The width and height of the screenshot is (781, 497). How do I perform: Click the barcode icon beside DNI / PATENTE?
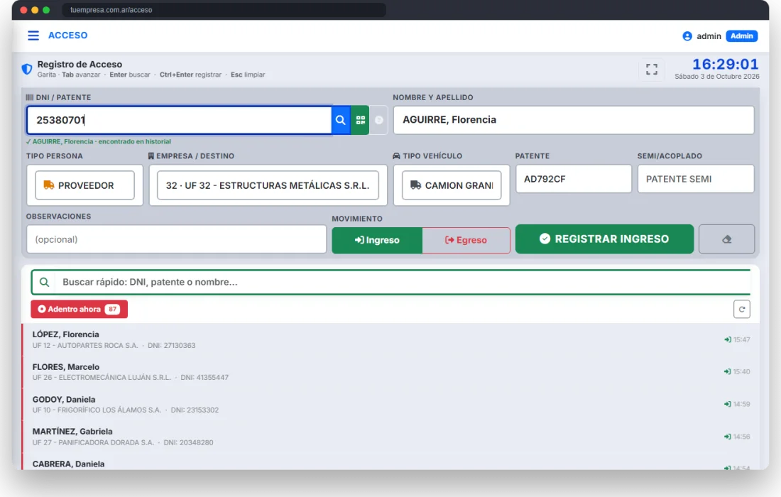(29, 97)
